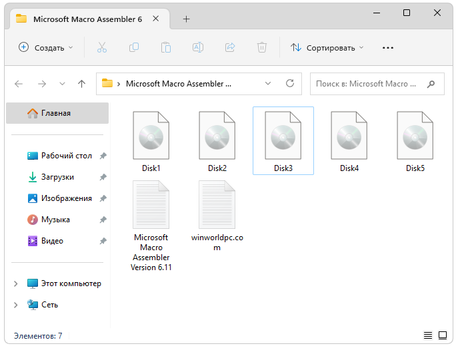Open the three-dots more options menu
Image resolution: width=456 pixels, height=348 pixels.
point(387,48)
